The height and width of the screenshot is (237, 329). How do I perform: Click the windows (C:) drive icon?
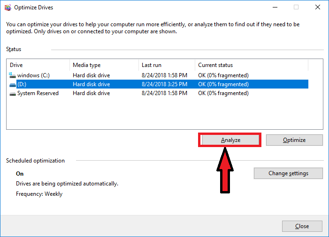(12, 75)
